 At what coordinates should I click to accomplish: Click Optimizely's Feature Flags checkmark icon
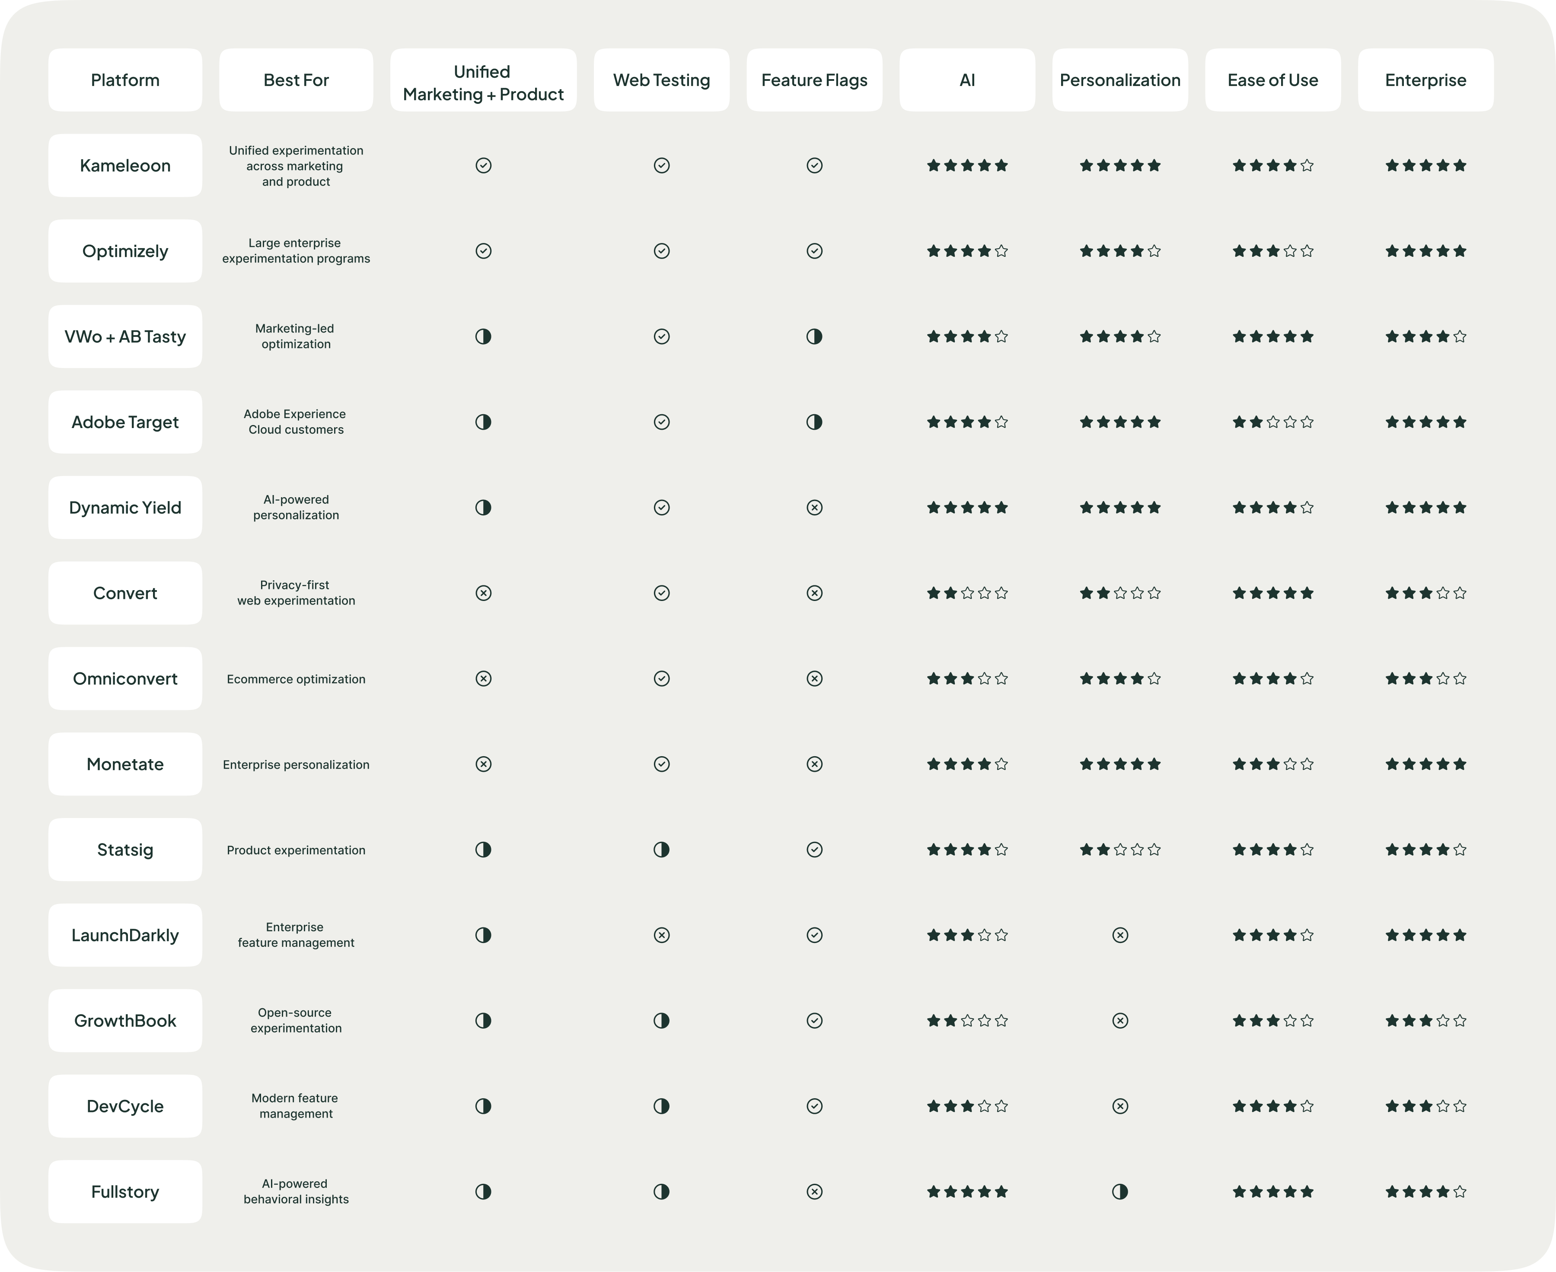(815, 251)
